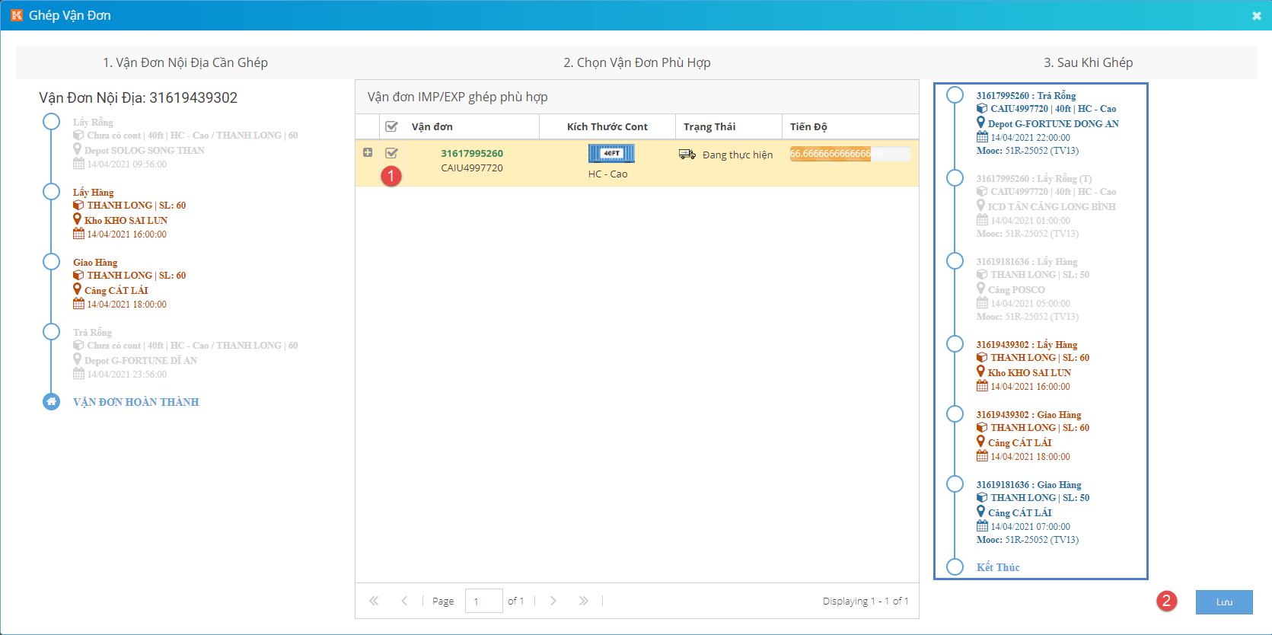Click the app logo in title bar
This screenshot has width=1272, height=635.
point(16,15)
